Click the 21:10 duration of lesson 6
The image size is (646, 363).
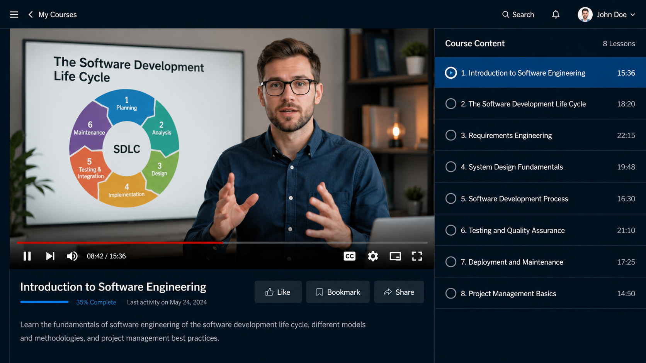(626, 231)
